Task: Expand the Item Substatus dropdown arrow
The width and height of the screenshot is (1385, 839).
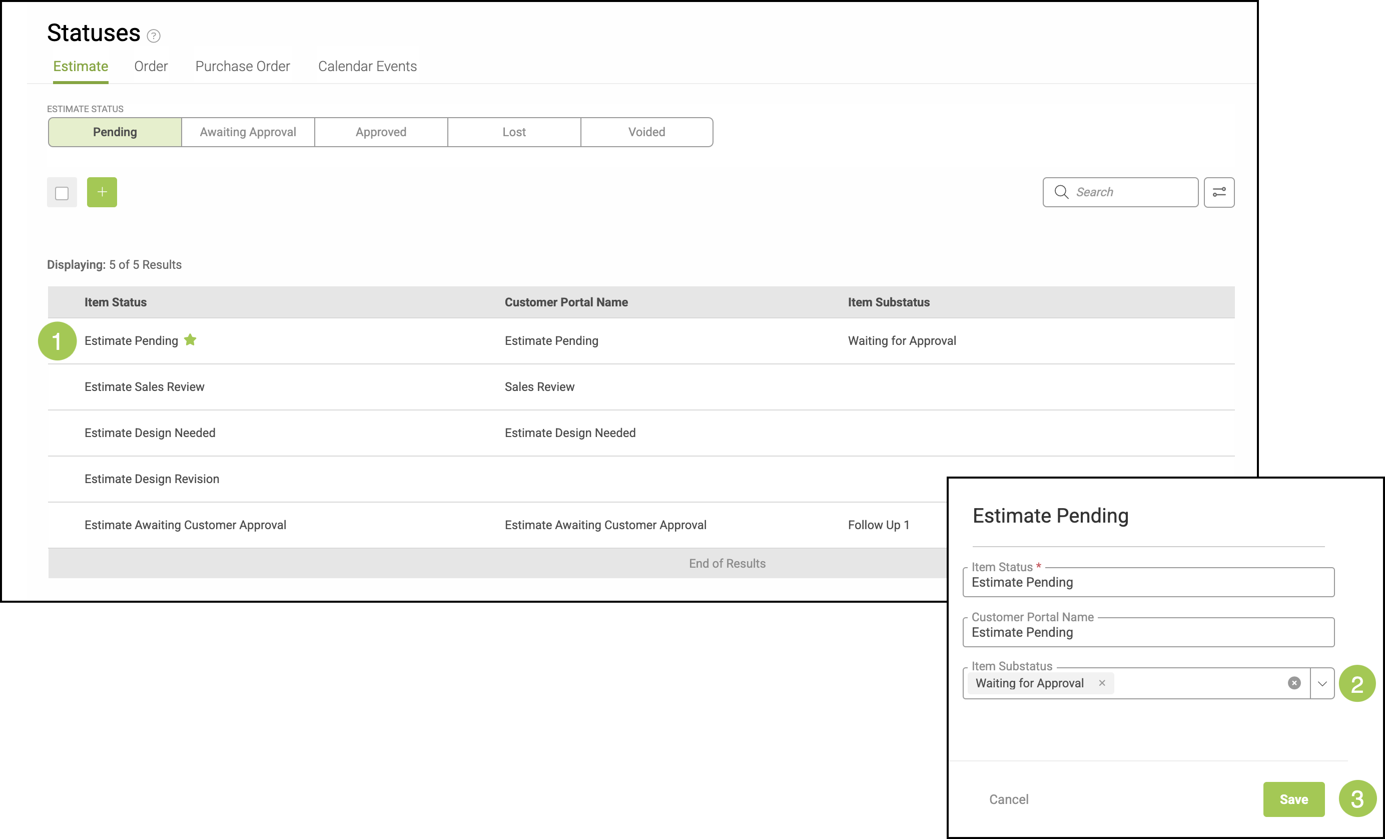Action: pos(1322,683)
